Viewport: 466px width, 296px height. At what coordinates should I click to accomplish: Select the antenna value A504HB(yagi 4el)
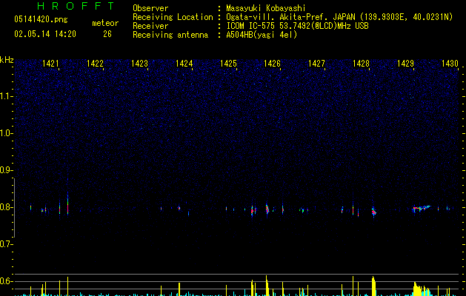coord(262,35)
